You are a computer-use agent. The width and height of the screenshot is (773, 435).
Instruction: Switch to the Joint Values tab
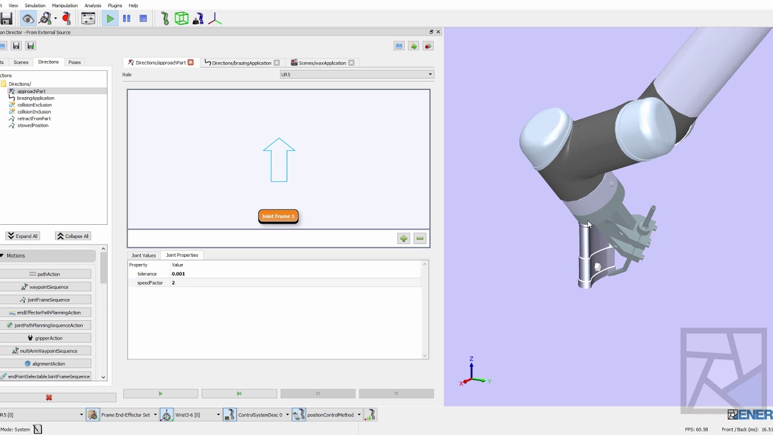tap(144, 255)
